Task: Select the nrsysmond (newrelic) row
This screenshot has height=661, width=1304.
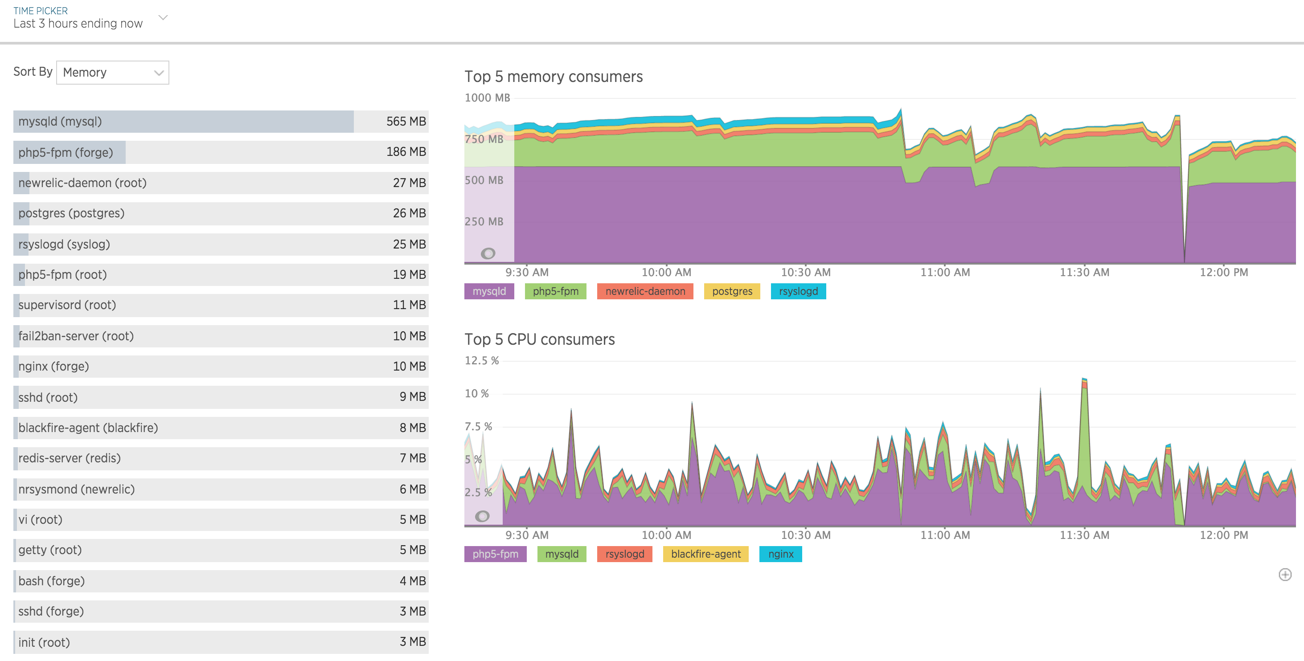Action: click(221, 489)
